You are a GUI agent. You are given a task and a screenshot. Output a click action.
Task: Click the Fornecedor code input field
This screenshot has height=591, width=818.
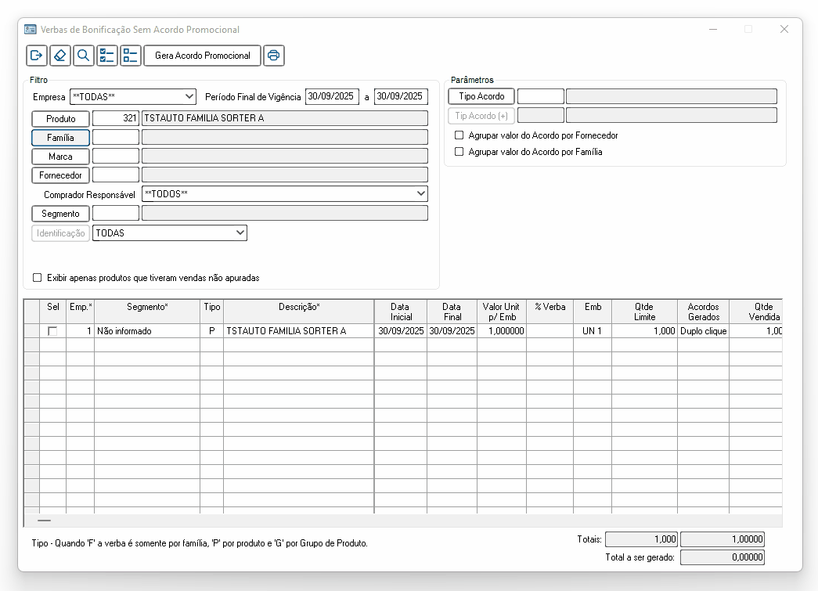(116, 175)
